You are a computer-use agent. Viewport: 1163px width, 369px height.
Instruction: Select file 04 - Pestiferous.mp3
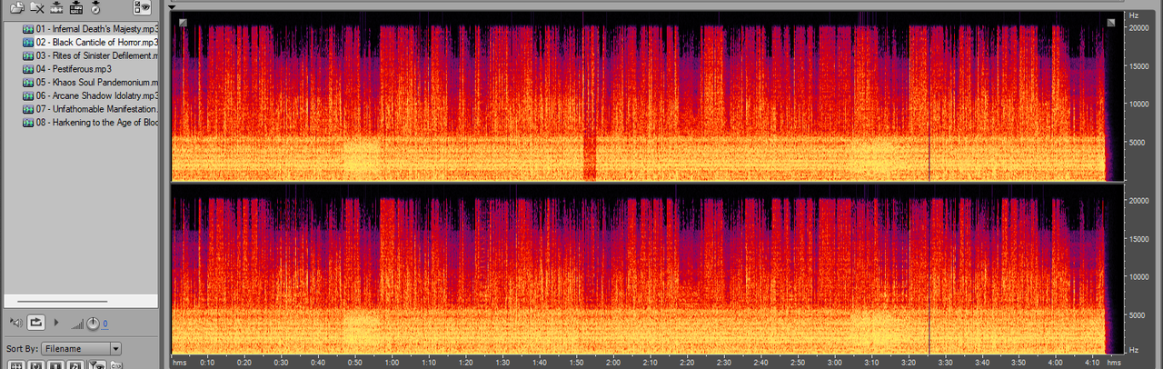pyautogui.click(x=74, y=69)
